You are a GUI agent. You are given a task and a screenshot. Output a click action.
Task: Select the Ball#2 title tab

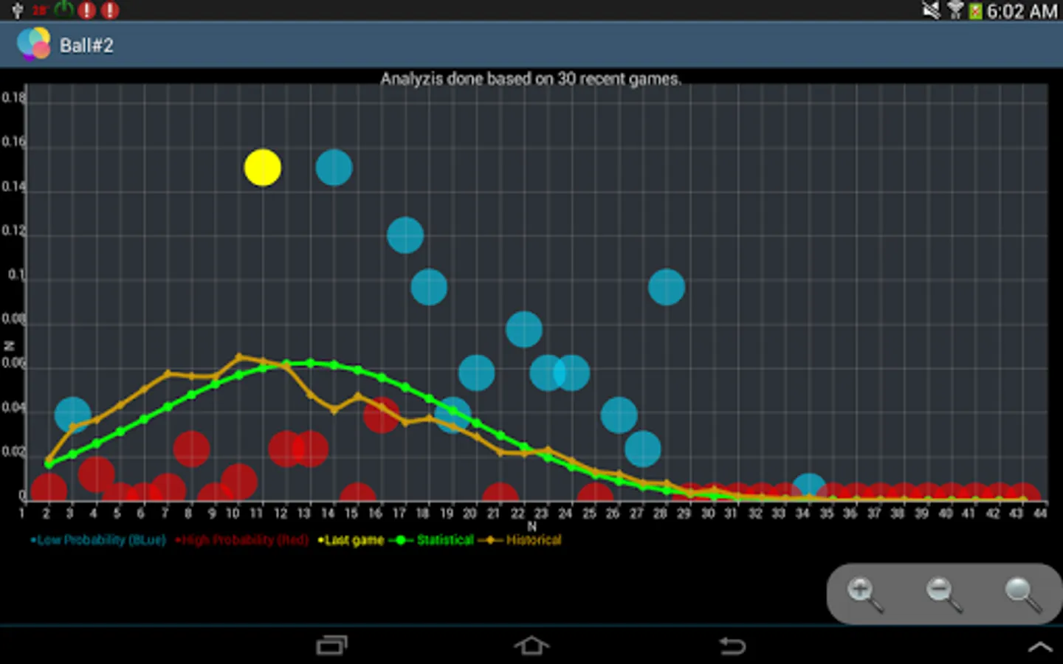click(x=88, y=44)
